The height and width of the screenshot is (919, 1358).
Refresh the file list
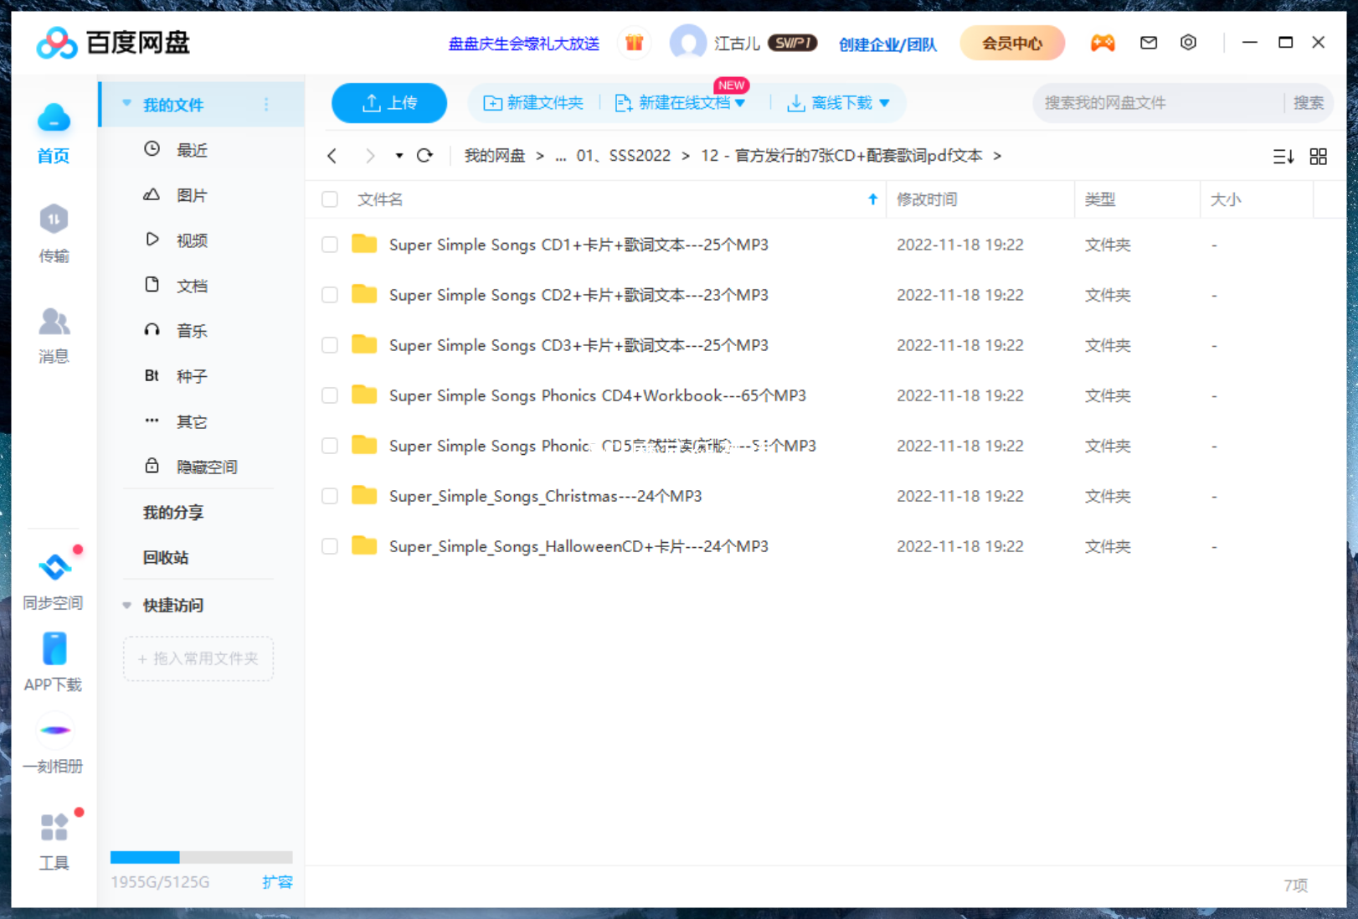[x=425, y=156]
